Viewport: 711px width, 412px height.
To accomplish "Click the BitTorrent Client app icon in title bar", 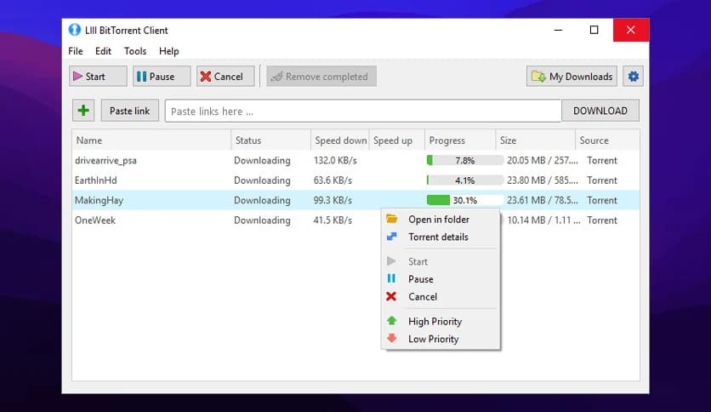I will coord(74,30).
